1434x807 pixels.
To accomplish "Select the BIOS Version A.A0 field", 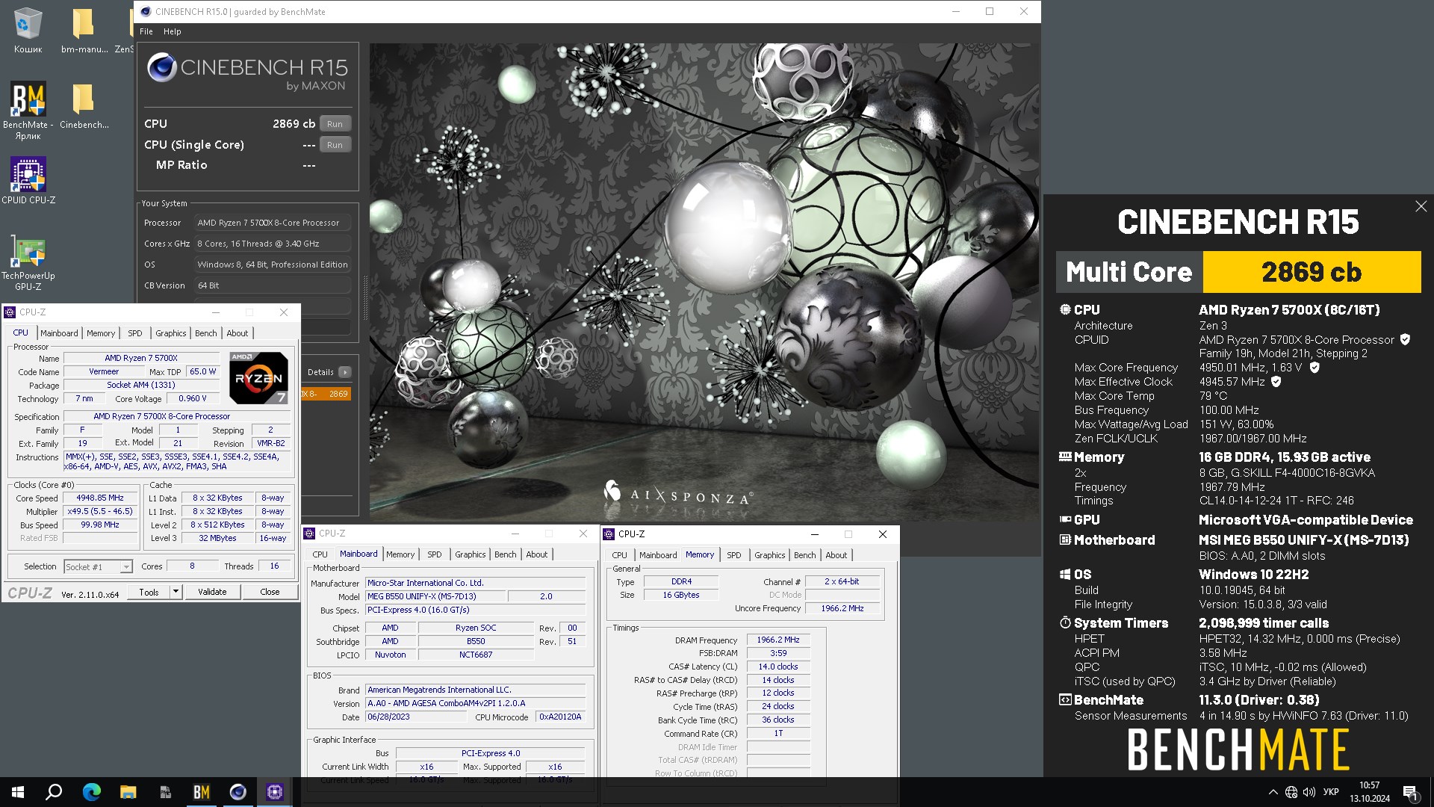I will click(476, 704).
